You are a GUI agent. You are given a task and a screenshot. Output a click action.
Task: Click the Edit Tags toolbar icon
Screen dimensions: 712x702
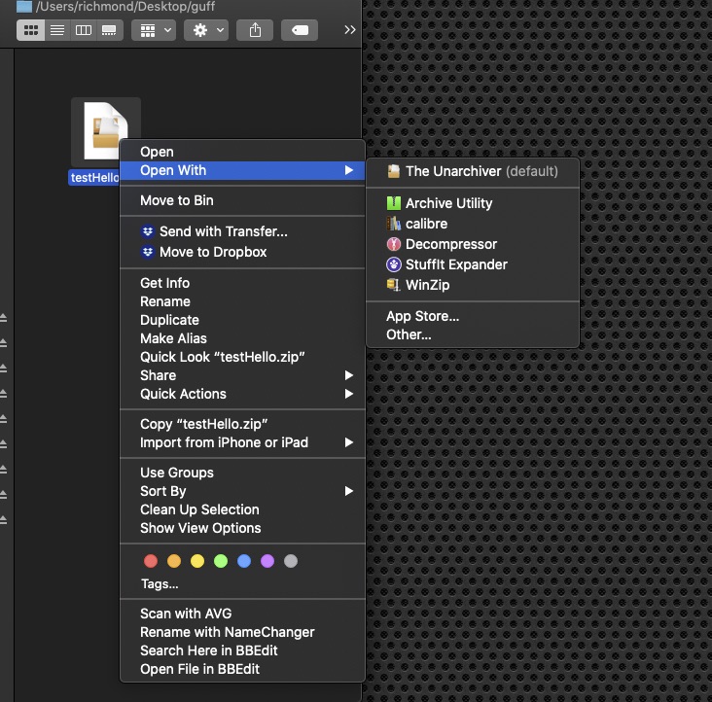click(300, 30)
